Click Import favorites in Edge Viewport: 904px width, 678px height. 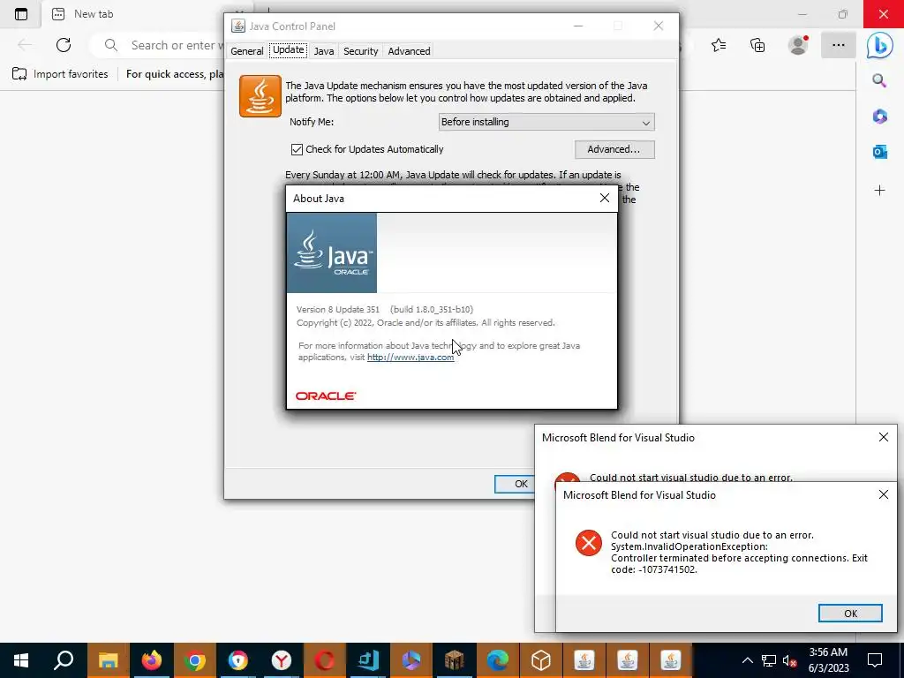[x=60, y=74]
